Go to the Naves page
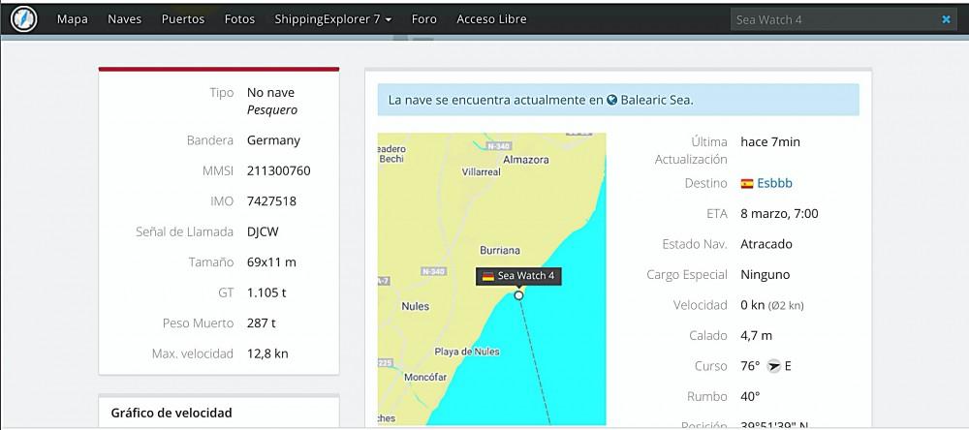 (124, 19)
